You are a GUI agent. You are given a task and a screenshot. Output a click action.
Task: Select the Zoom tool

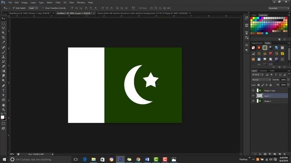pos(3,110)
